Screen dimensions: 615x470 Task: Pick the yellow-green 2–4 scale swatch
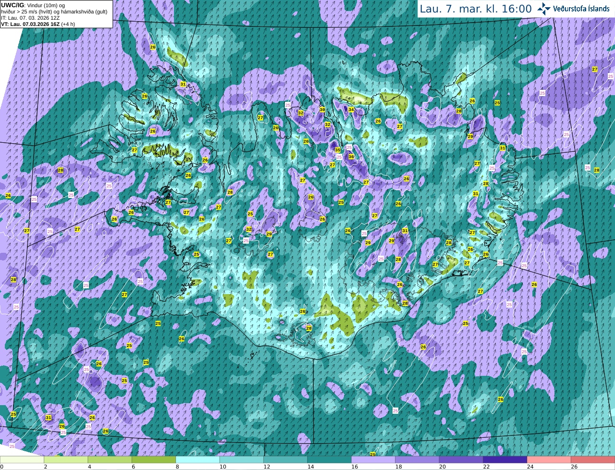(x=66, y=460)
